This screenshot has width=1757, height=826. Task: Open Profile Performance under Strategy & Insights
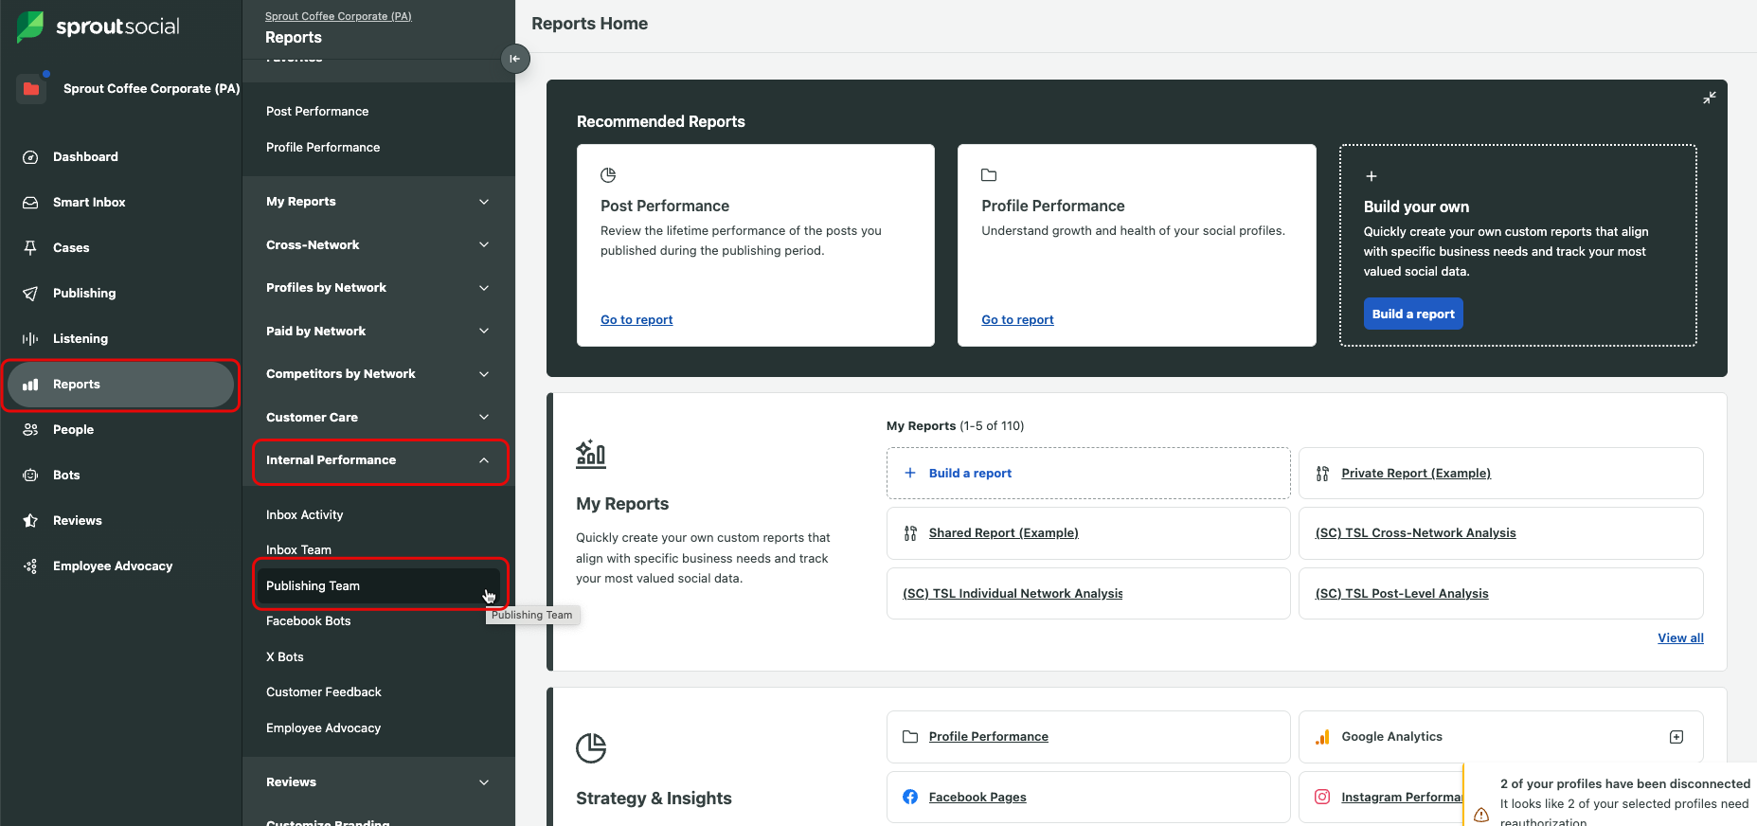pyautogui.click(x=988, y=737)
